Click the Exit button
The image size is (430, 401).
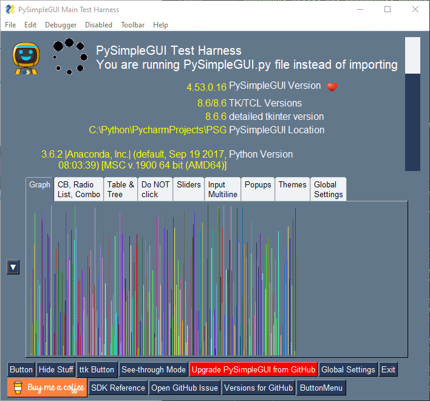388,369
